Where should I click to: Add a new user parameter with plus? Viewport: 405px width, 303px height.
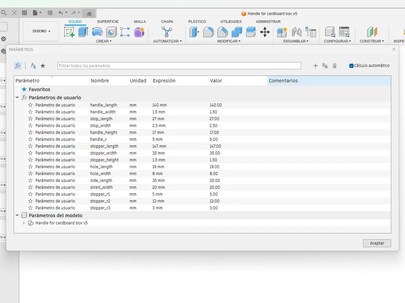(315, 66)
